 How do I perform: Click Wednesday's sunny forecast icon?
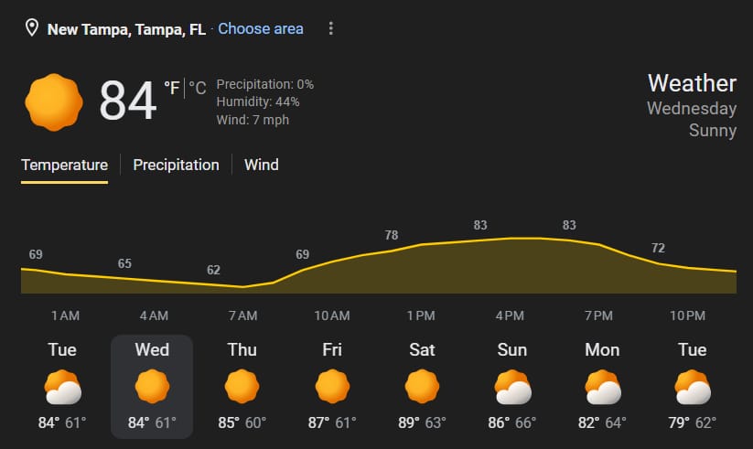(152, 388)
